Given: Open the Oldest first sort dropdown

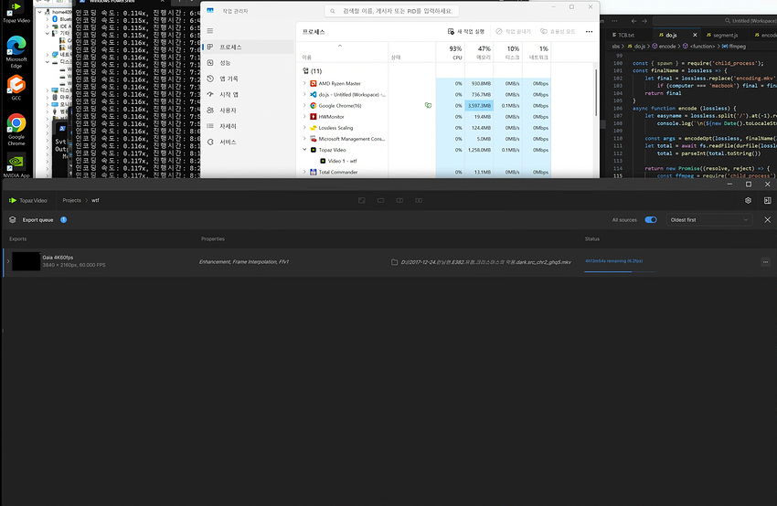Looking at the screenshot, I should (x=709, y=220).
